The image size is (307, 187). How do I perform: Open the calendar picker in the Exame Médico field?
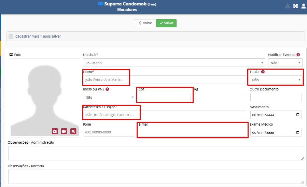pyautogui.click(x=298, y=132)
